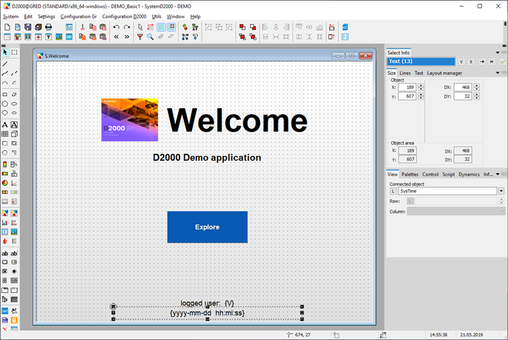Select the rectangle shape tool
This screenshot has height=340, width=508.
tap(5, 93)
